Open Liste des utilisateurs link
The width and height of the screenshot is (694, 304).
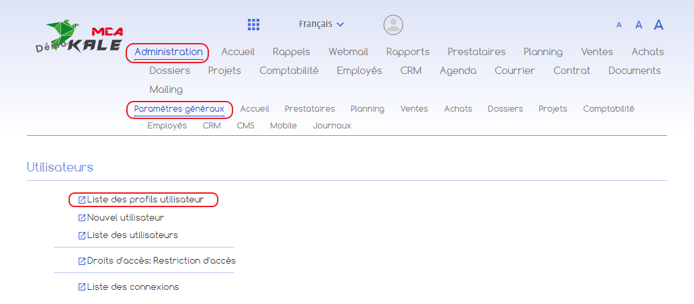tap(132, 235)
